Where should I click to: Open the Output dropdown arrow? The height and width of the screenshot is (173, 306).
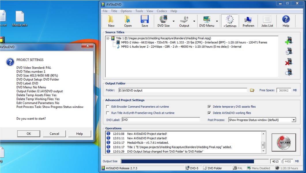point(194,21)
